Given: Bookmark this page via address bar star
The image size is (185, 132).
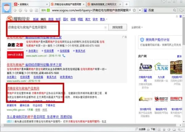Looking at the screenshot, I should (x=134, y=10).
